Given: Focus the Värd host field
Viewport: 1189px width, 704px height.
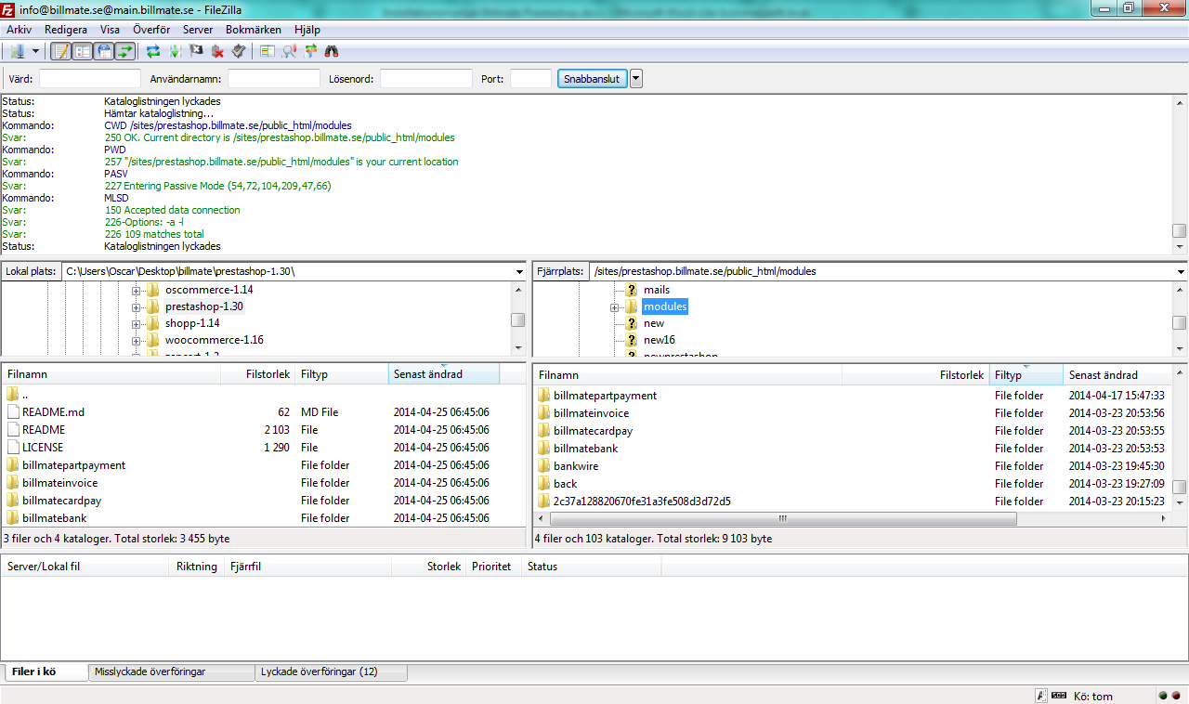Looking at the screenshot, I should 90,79.
